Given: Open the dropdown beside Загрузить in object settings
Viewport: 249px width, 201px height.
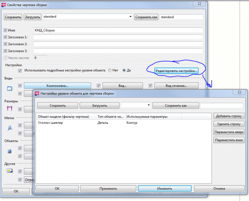Looking at the screenshot, I should click(x=149, y=105).
